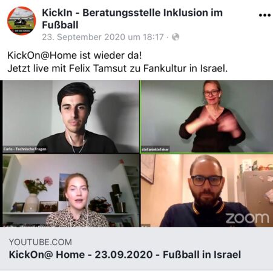Click the flower vase in bottom-left video
The height and width of the screenshot is (273, 273).
coord(32,203)
